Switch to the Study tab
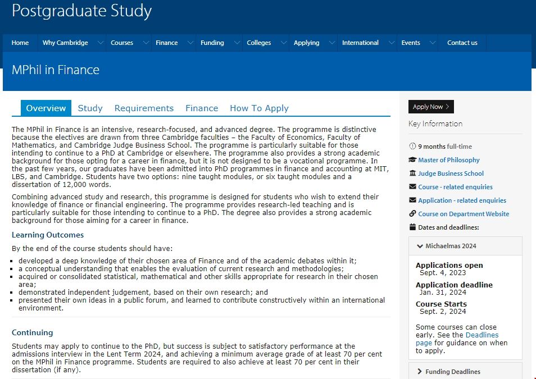The height and width of the screenshot is (379, 536). coord(90,108)
